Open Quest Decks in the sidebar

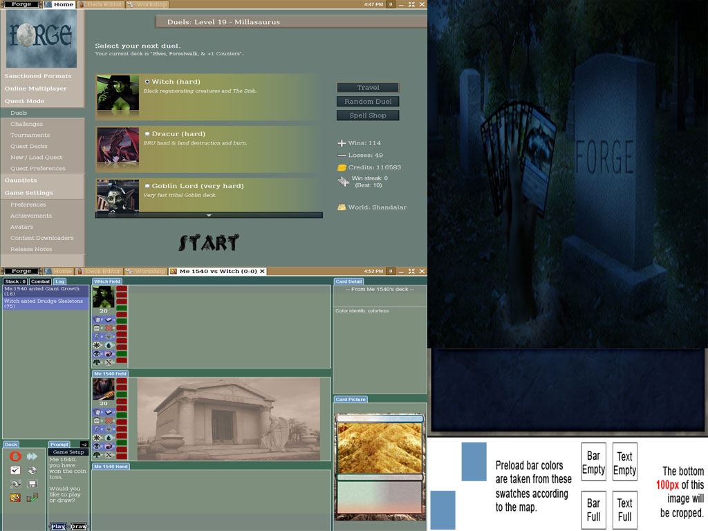[29, 147]
